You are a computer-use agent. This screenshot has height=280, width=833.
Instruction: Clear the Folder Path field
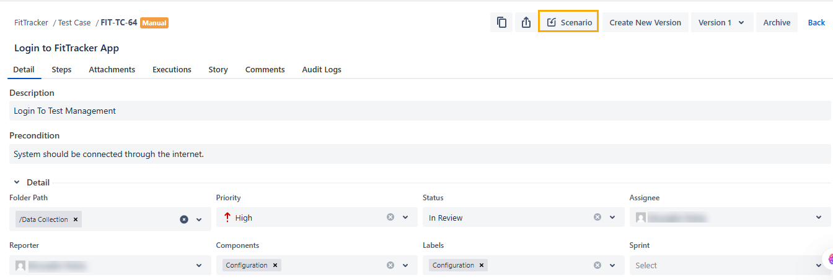[x=184, y=219]
